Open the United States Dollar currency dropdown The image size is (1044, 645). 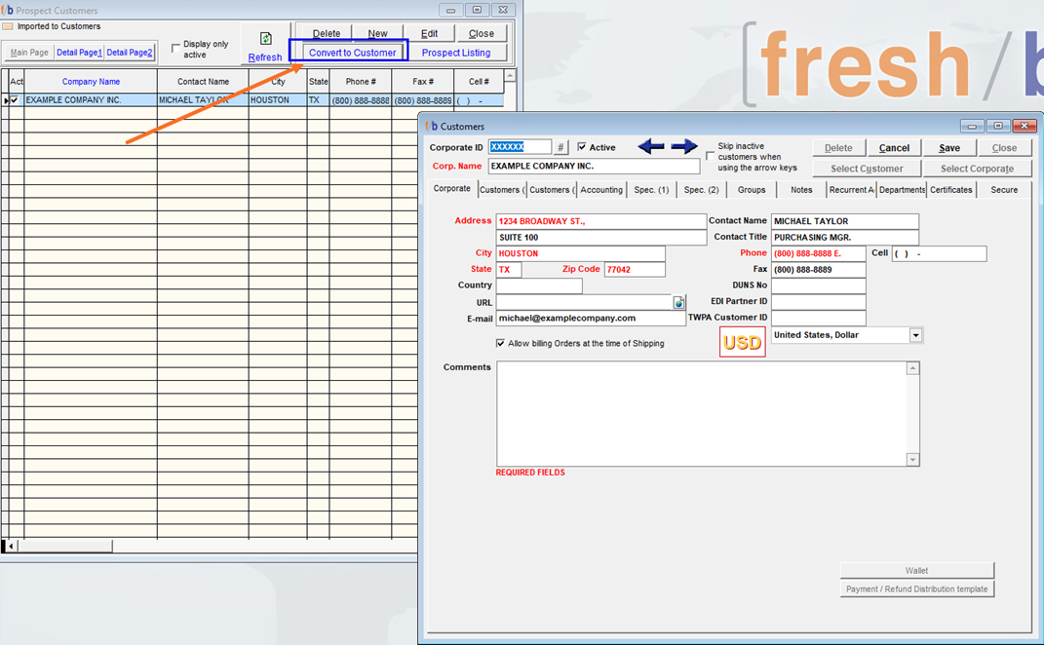click(915, 335)
